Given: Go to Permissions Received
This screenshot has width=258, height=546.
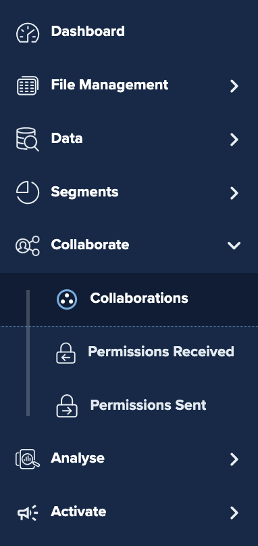Looking at the screenshot, I should point(161,352).
